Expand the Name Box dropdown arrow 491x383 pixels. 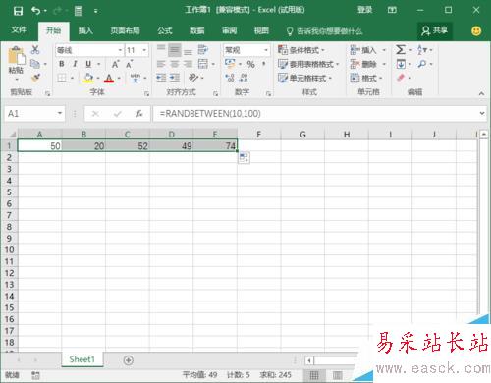pos(60,113)
